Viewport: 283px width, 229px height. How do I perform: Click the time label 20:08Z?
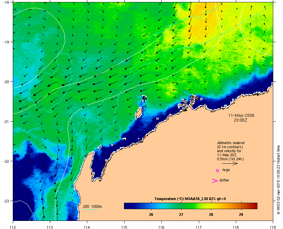pos(241,120)
